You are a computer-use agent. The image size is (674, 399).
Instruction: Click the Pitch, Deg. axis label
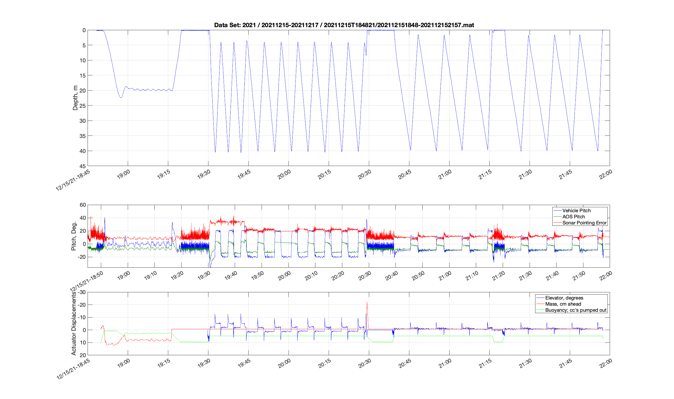(x=74, y=236)
